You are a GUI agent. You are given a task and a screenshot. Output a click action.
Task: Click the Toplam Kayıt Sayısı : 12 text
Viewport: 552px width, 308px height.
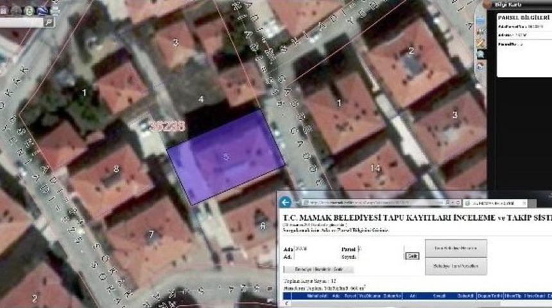pyautogui.click(x=310, y=281)
